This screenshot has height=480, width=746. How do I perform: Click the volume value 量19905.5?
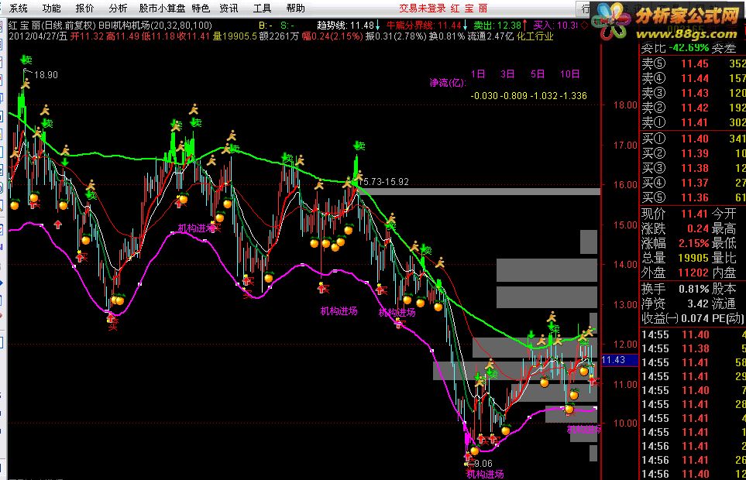tap(235, 36)
